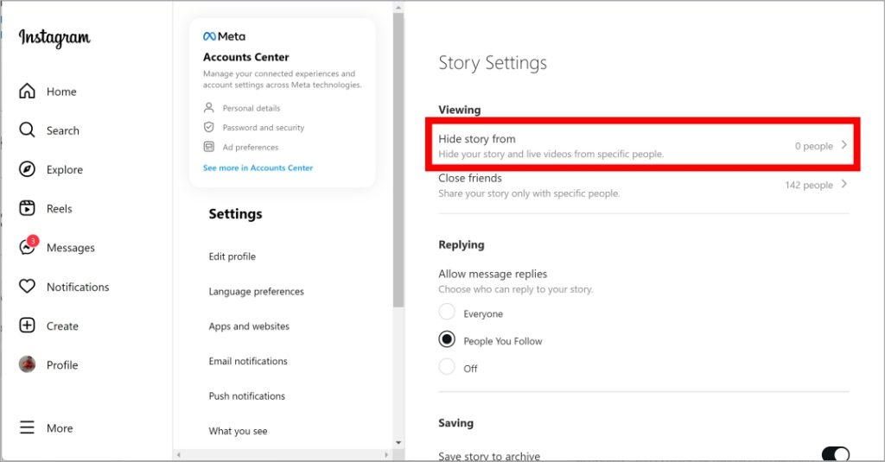Click the Ad preferences icon

(x=209, y=147)
